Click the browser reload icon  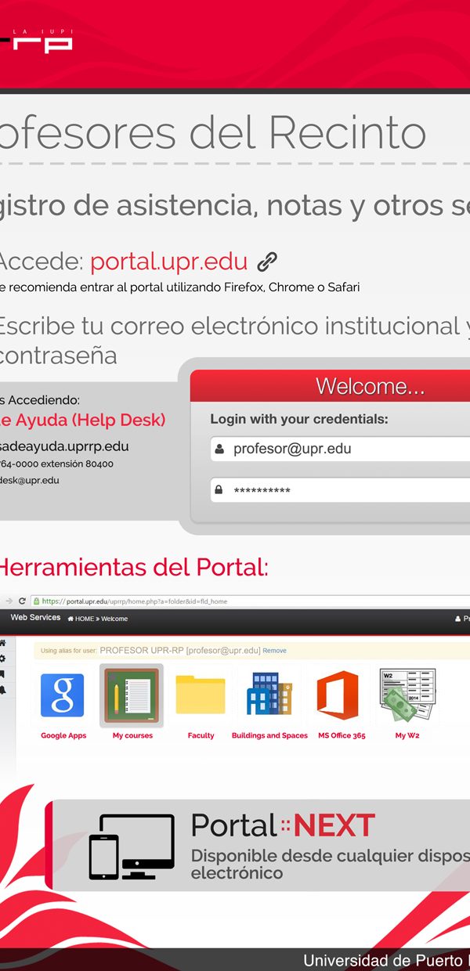coord(22,601)
